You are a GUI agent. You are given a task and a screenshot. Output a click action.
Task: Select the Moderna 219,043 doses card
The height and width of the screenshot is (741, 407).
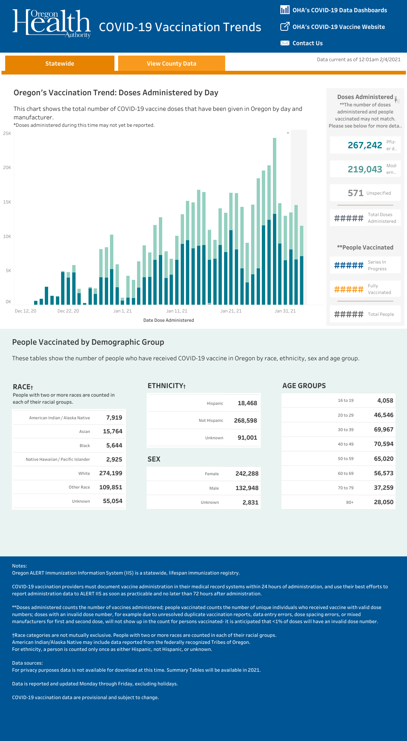pos(365,169)
